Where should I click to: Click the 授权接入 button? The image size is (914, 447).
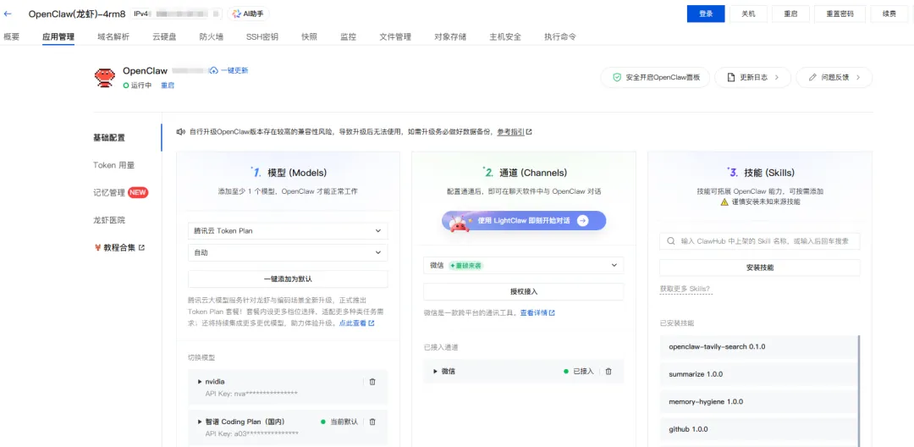[x=524, y=291]
